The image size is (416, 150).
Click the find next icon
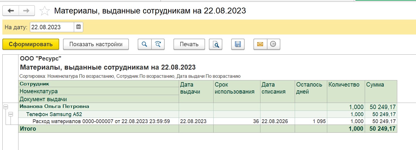click(158, 44)
